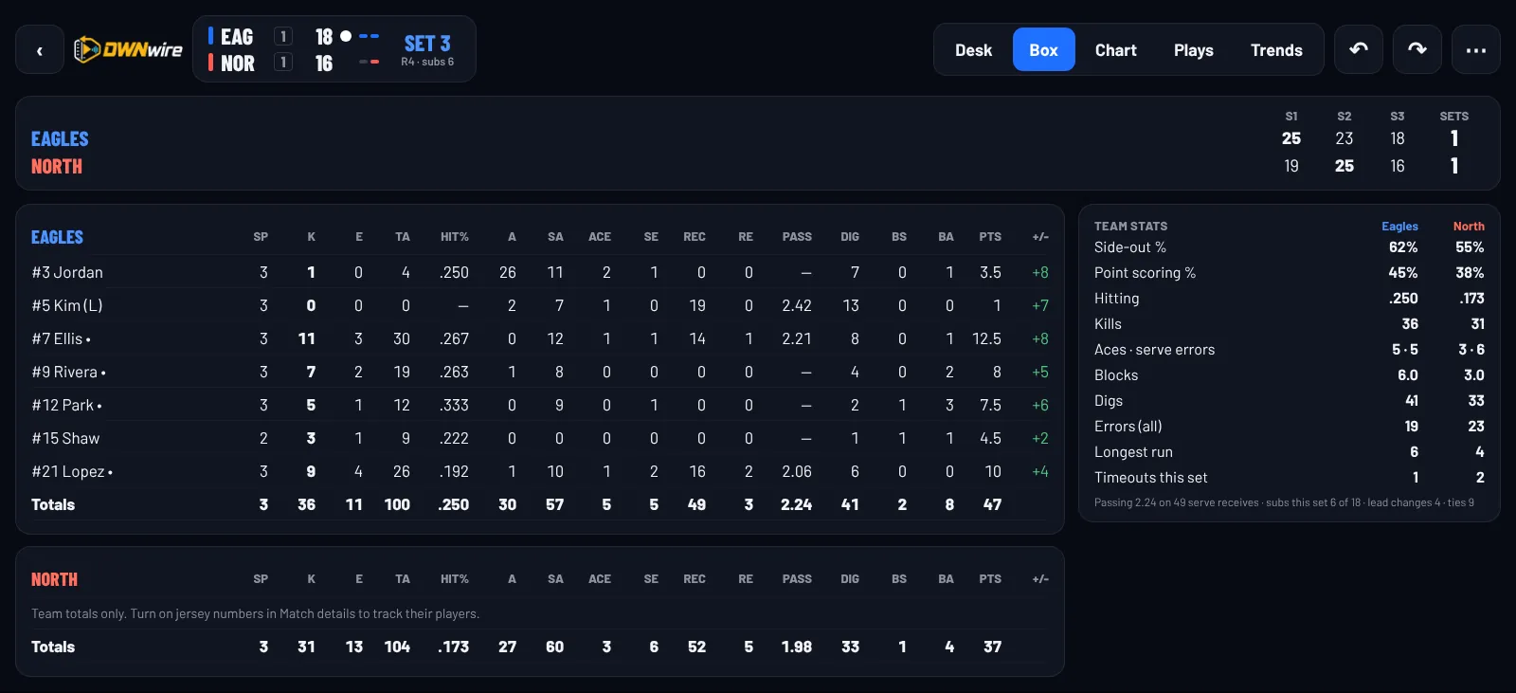Click the S3 set score column
The image size is (1516, 693).
1398,141
